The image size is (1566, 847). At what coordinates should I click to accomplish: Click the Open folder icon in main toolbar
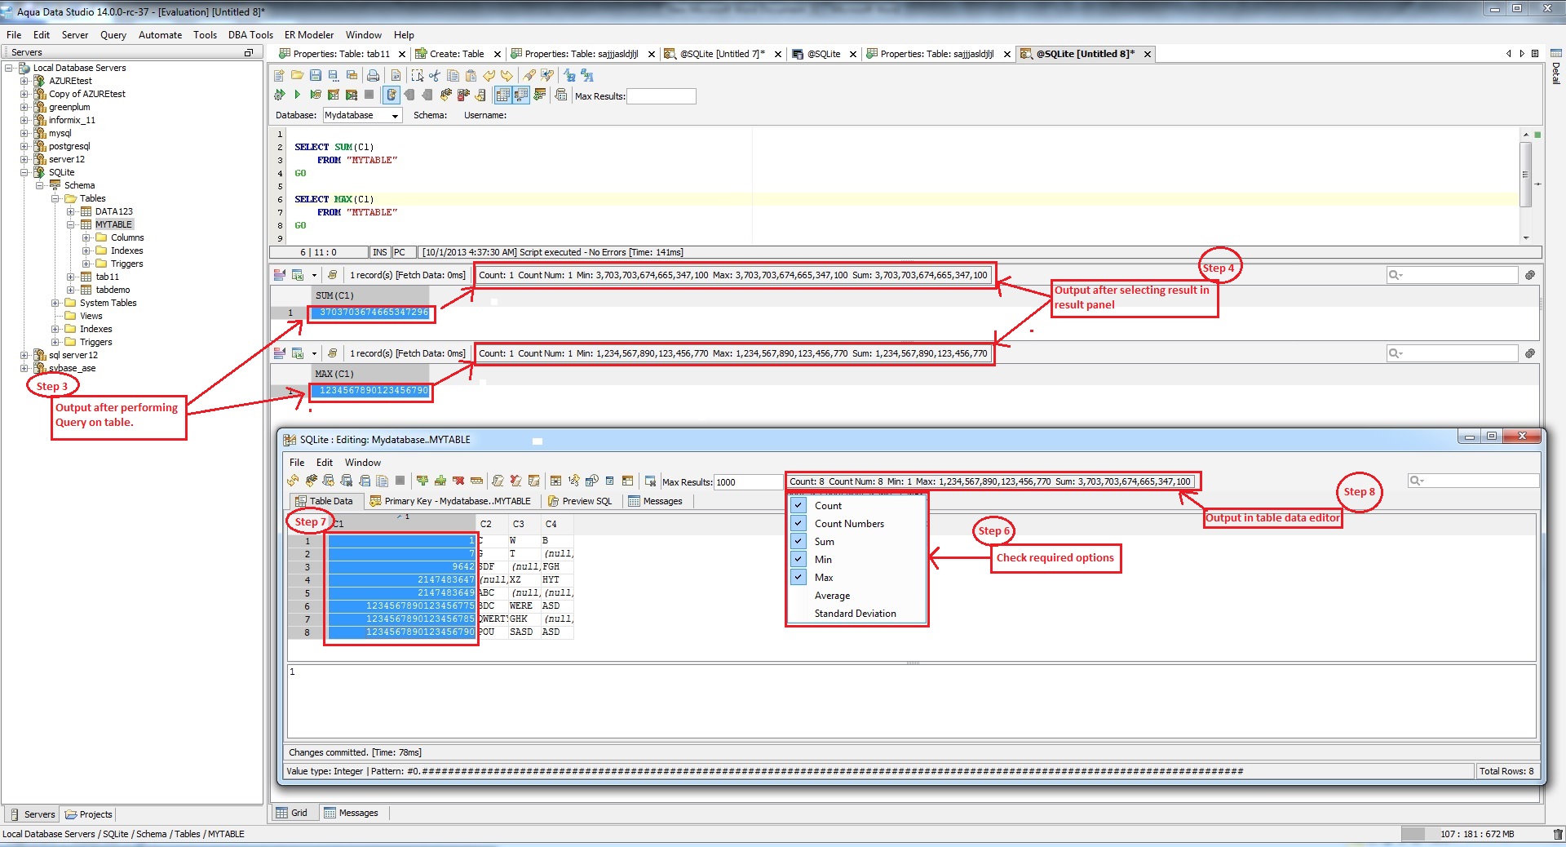(x=297, y=75)
